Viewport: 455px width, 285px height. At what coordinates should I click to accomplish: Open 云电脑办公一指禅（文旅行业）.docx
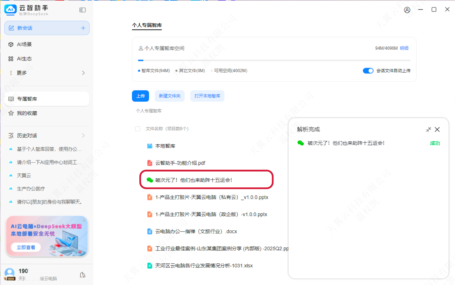[x=196, y=231]
